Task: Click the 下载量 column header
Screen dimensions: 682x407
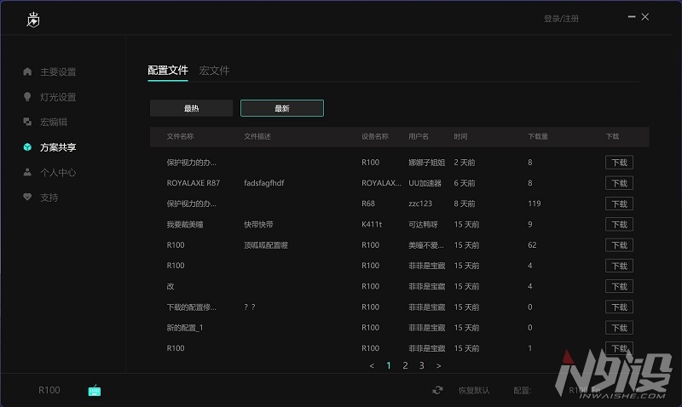Action: coord(538,136)
